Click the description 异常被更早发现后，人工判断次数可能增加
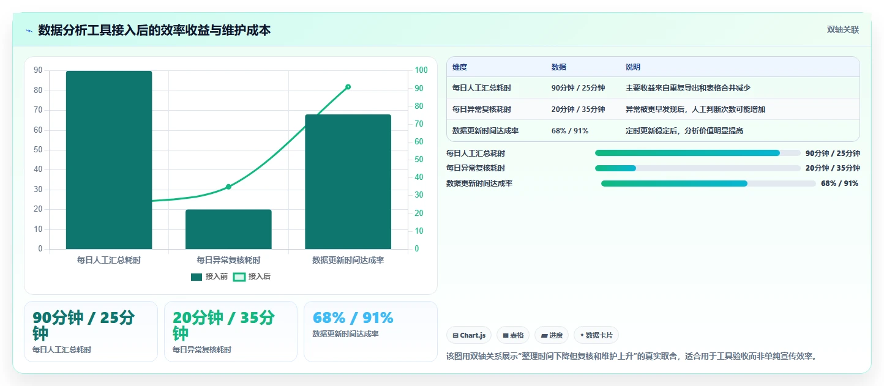 [x=695, y=109]
